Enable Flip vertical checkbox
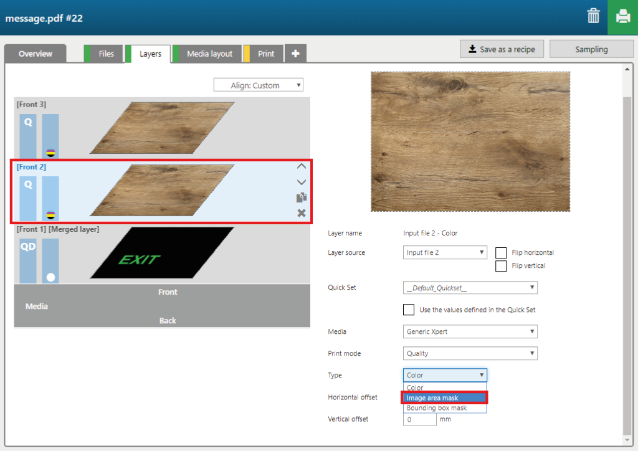 501,266
